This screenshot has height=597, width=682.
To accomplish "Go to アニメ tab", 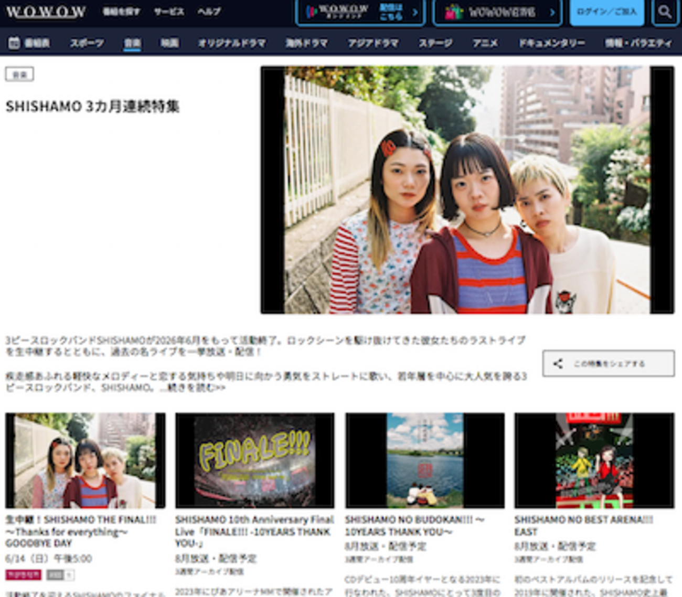I will 485,43.
